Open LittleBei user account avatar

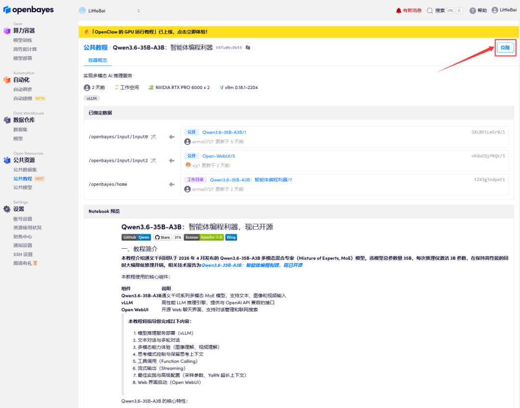pos(494,10)
